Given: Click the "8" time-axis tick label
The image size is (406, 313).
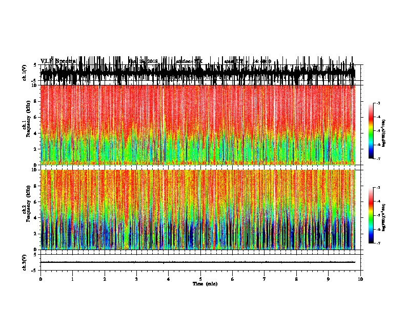Looking at the screenshot, I should click(x=296, y=279).
